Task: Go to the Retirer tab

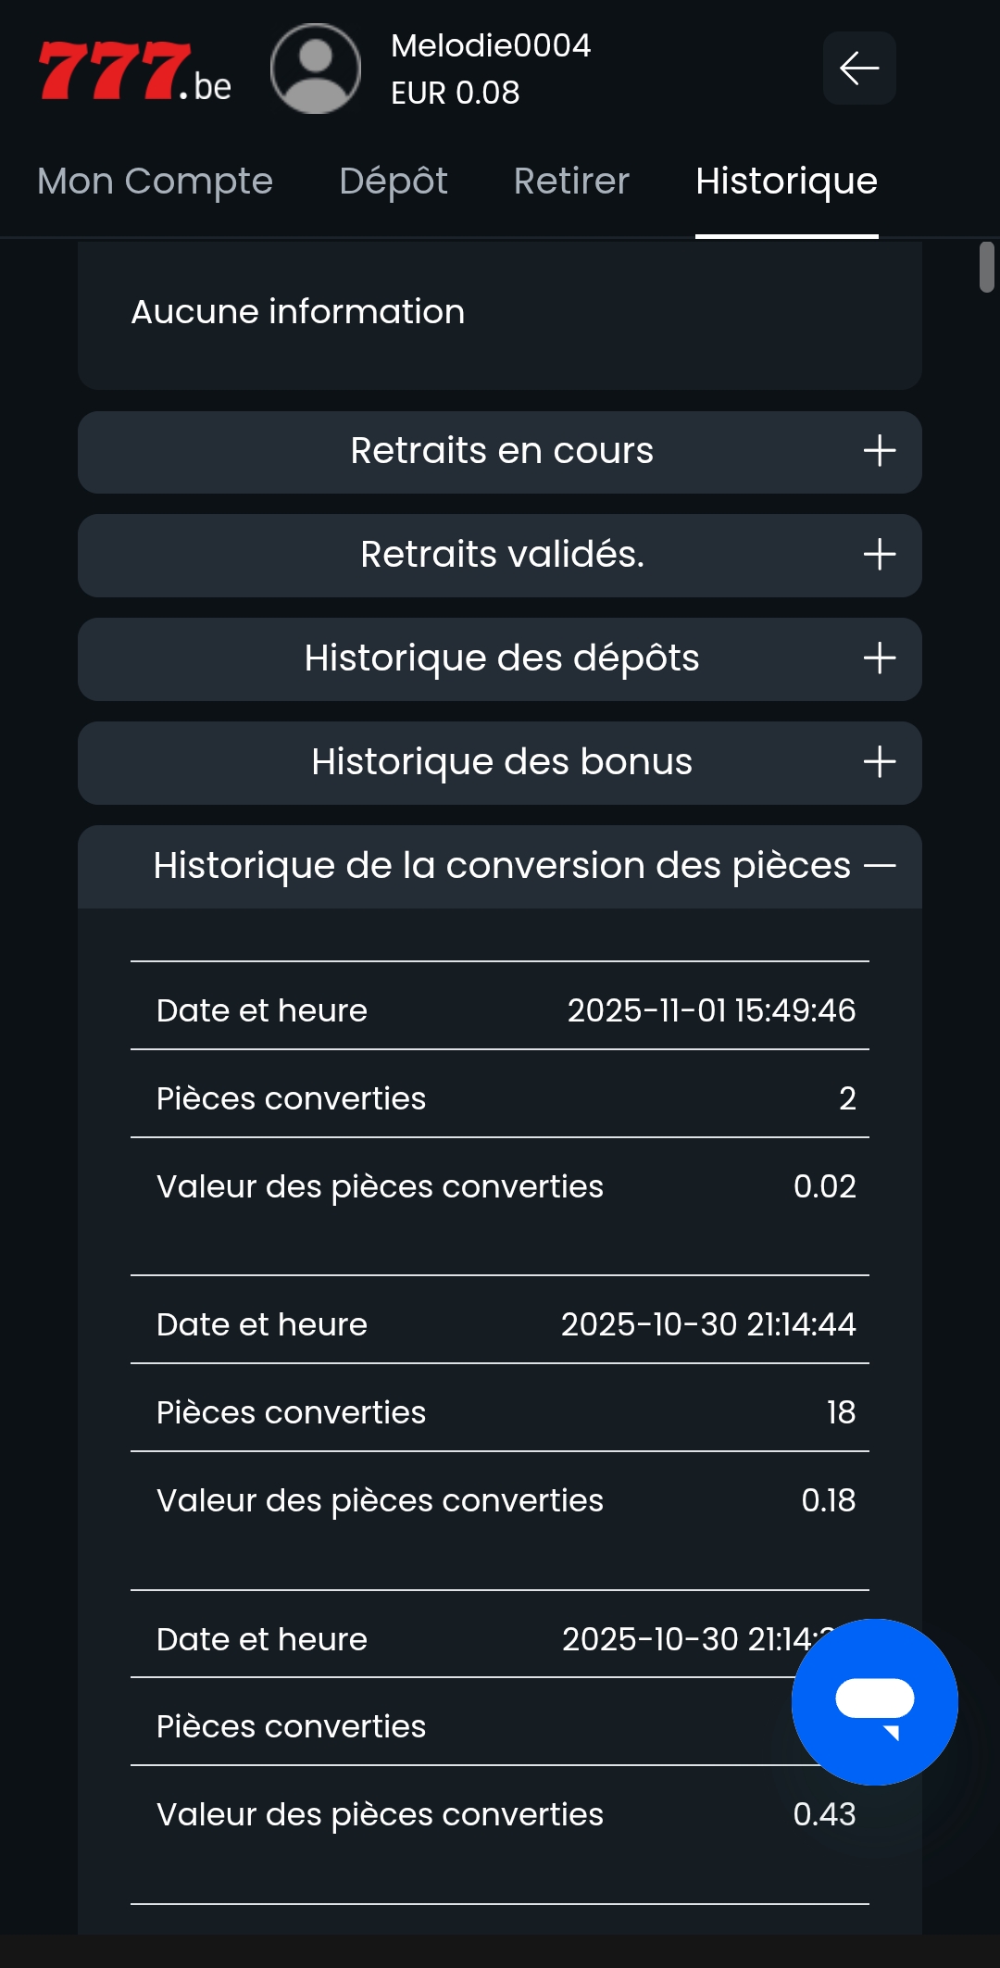Action: pos(571,182)
